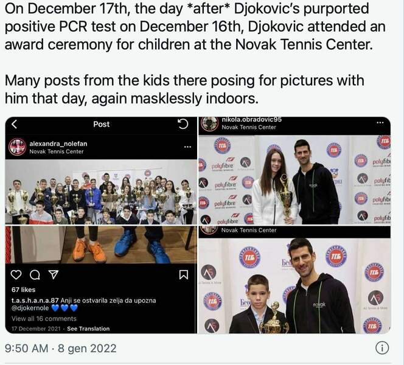Open alexandra_nolefan profile avatar
This screenshot has width=404, height=365.
click(18, 147)
